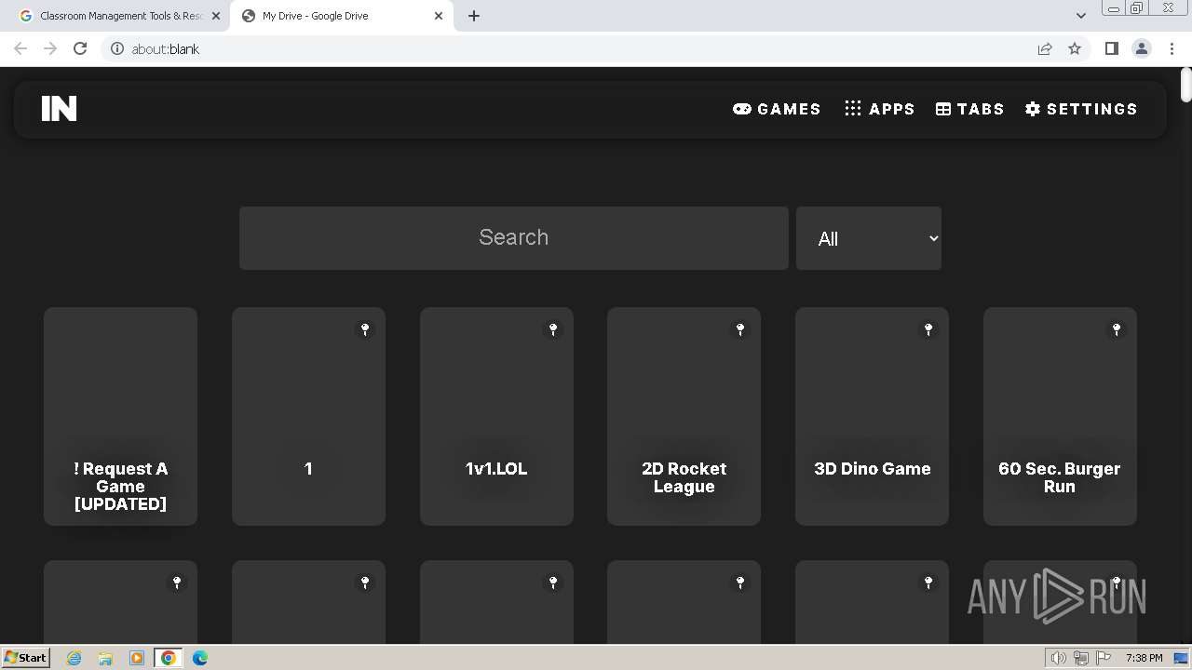Pin the game card labeled 1

pyautogui.click(x=365, y=329)
